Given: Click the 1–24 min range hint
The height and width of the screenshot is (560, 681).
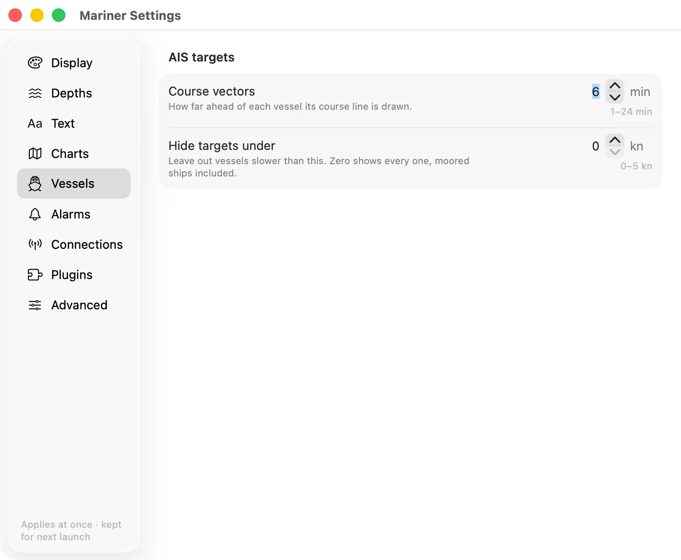Looking at the screenshot, I should pyautogui.click(x=631, y=112).
